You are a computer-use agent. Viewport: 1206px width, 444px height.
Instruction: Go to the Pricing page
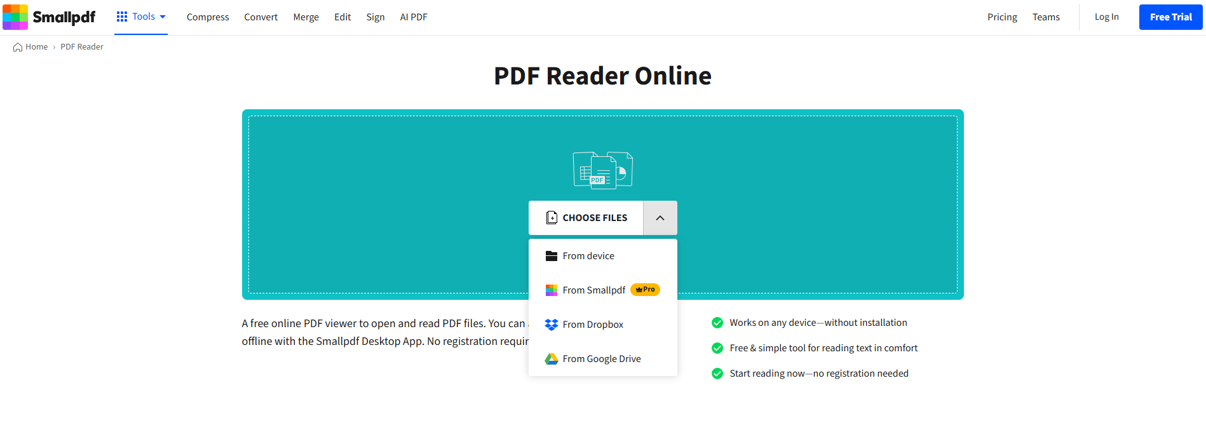click(1002, 17)
